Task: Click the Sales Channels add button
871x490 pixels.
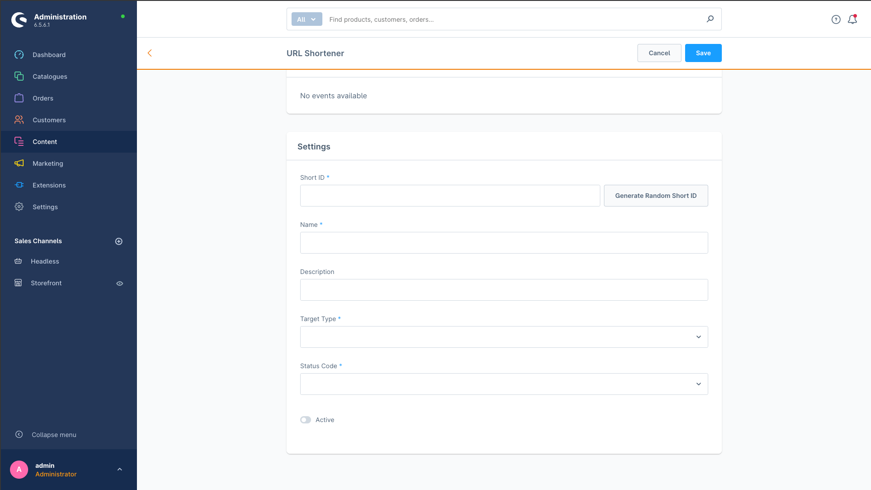Action: point(118,241)
